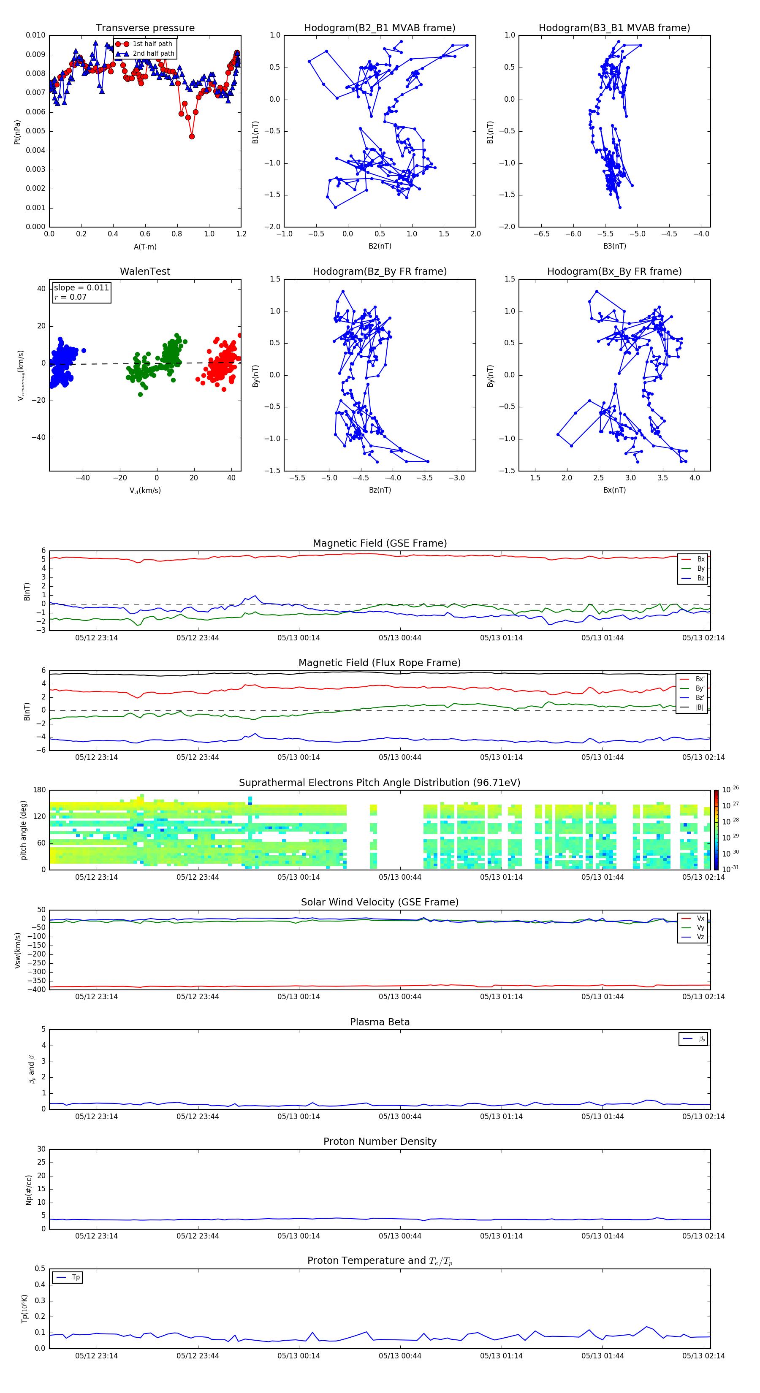
Task: Click the 'B2(nT)' x-axis label
Action: [x=380, y=246]
